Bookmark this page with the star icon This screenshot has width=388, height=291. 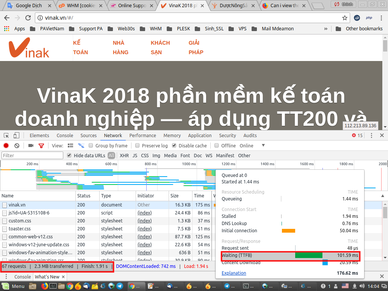[344, 18]
